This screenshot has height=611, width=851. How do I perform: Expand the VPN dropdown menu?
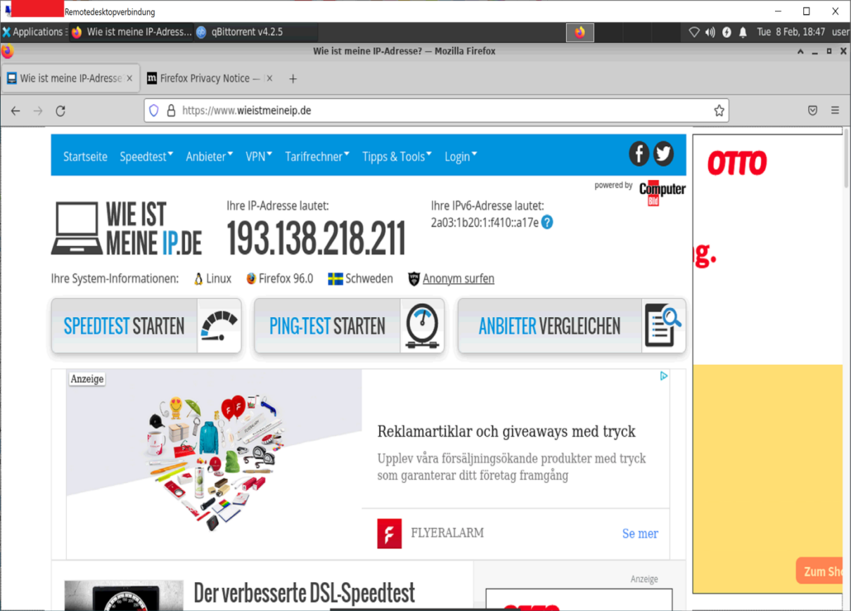point(259,157)
